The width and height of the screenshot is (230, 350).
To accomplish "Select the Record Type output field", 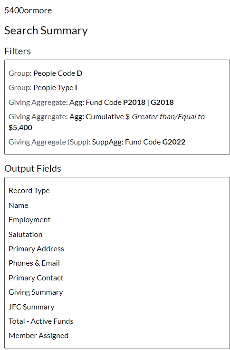I will [x=29, y=191].
